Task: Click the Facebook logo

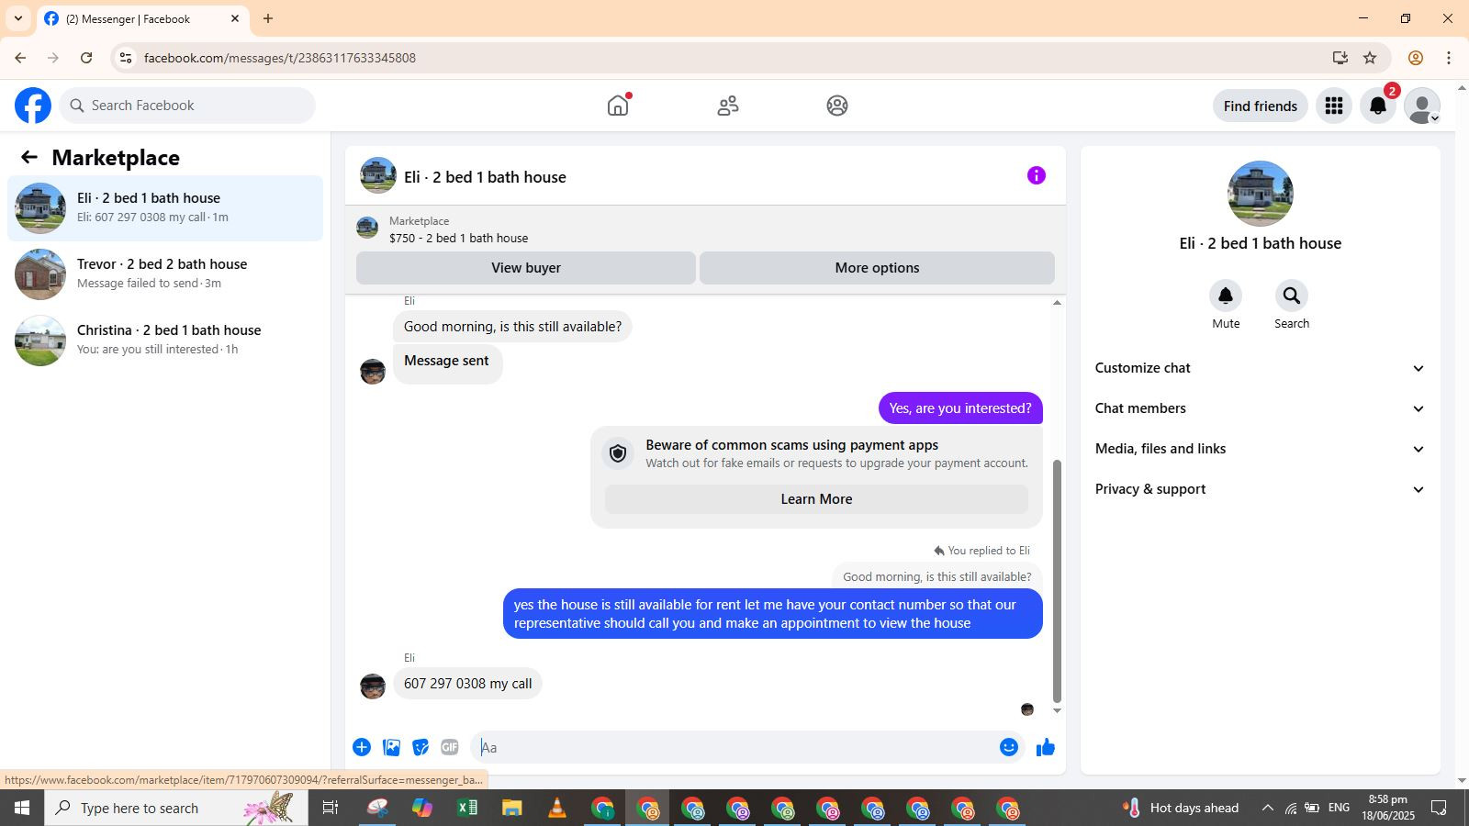Action: pyautogui.click(x=33, y=106)
